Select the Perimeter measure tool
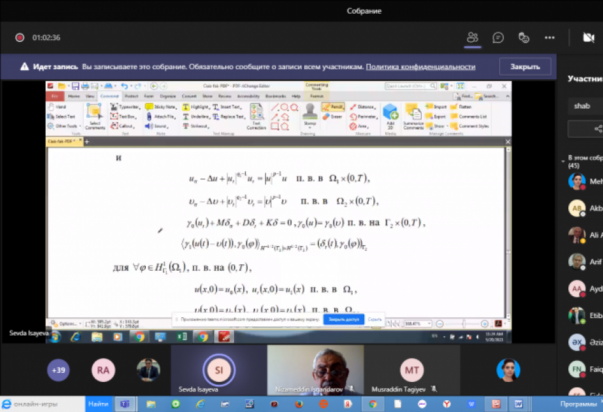The width and height of the screenshot is (603, 412). (x=364, y=116)
